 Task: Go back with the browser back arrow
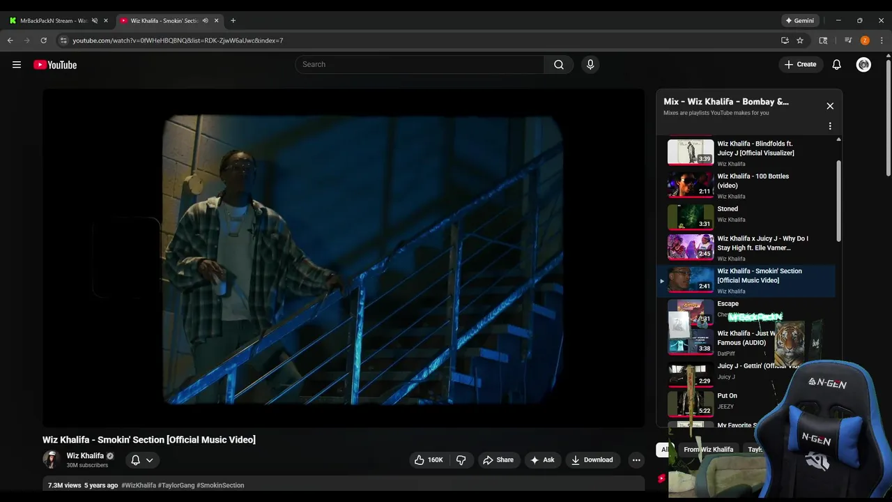click(10, 40)
